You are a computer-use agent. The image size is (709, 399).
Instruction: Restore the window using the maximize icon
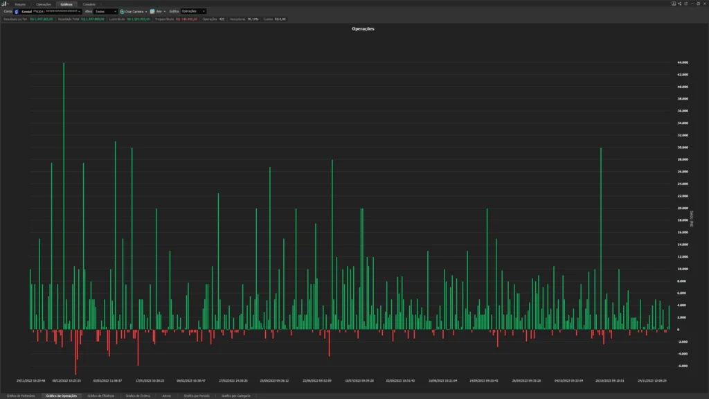(697, 3)
